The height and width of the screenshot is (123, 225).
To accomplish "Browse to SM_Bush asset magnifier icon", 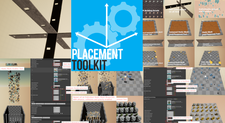I will 174,103.
